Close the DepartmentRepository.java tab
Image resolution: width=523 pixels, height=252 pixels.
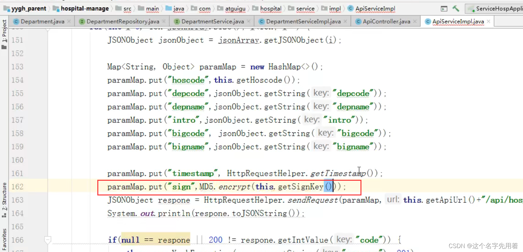click(x=164, y=21)
